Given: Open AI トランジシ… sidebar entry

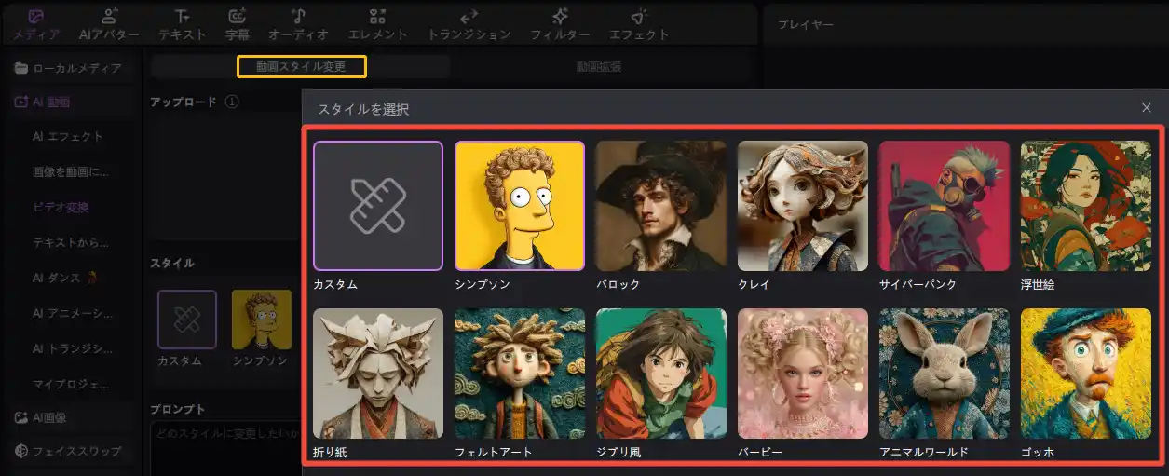Looking at the screenshot, I should tap(71, 348).
